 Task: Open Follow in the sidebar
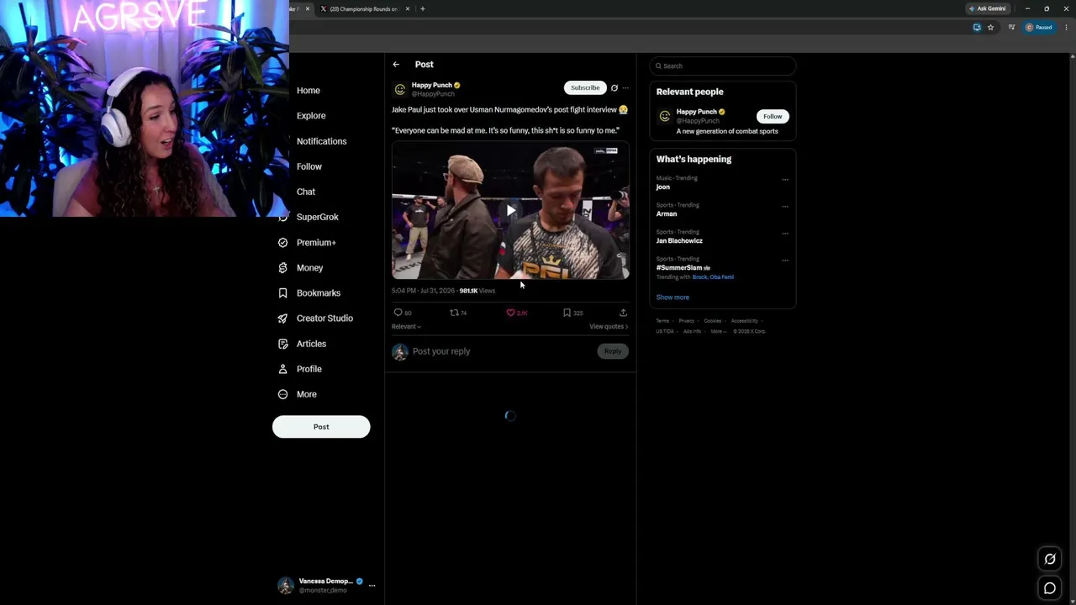[x=309, y=166]
